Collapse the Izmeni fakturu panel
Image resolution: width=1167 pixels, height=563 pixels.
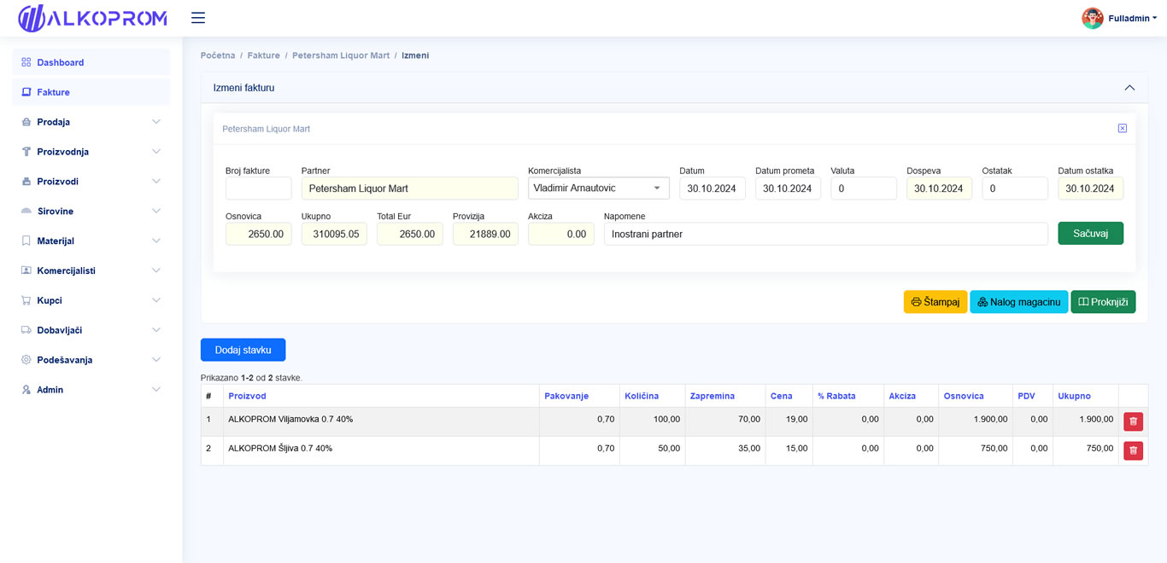point(1129,88)
